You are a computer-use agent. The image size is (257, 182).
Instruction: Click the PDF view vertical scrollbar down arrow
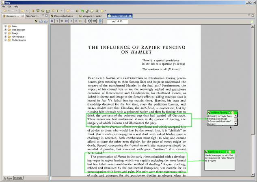tap(253, 175)
